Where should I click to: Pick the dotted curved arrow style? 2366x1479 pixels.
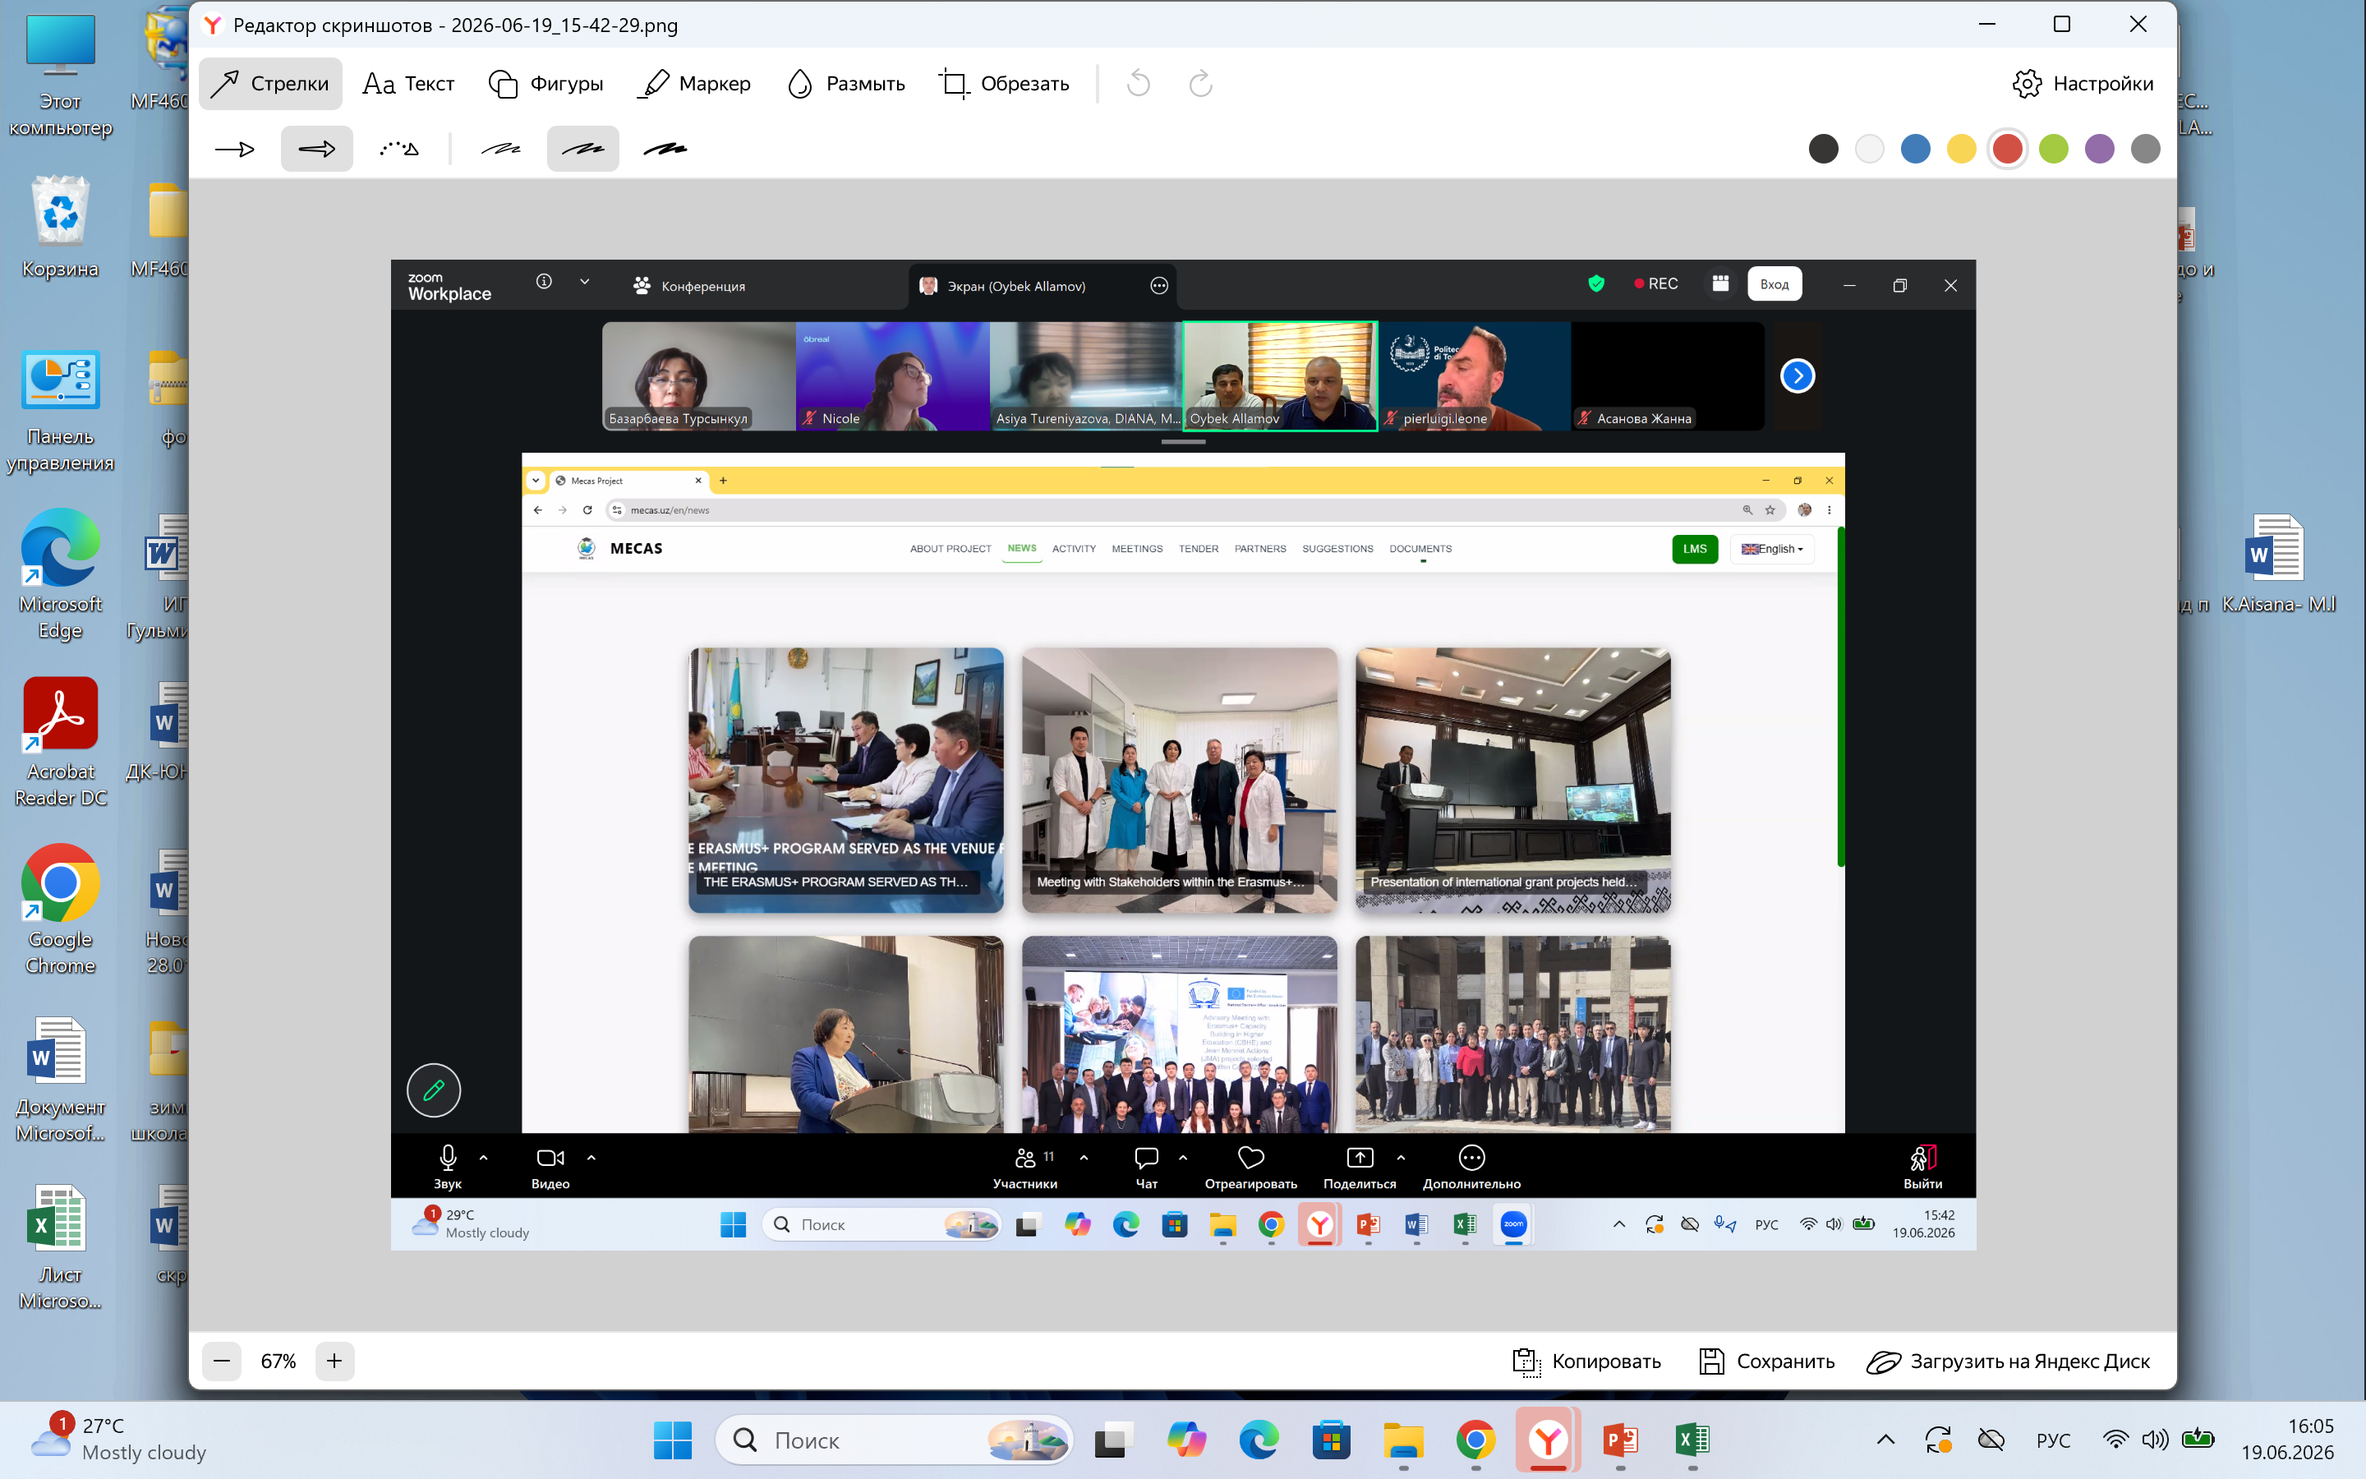click(x=399, y=149)
